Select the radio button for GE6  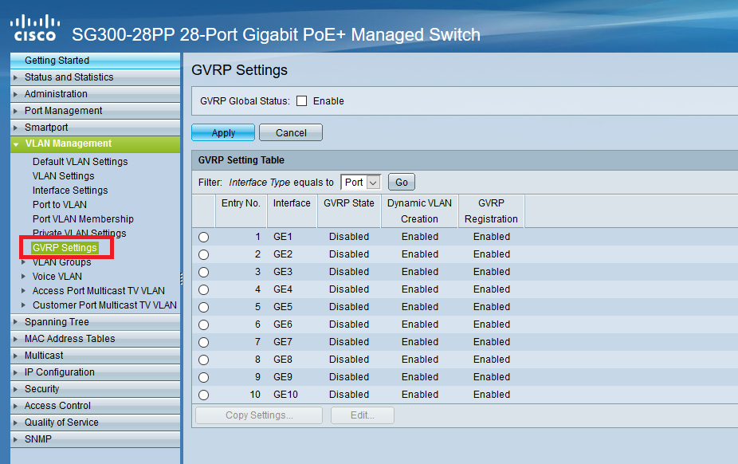click(203, 324)
